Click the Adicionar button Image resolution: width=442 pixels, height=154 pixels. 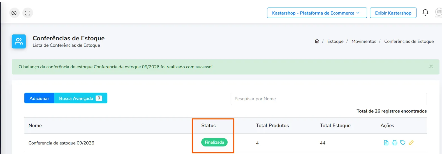(39, 98)
